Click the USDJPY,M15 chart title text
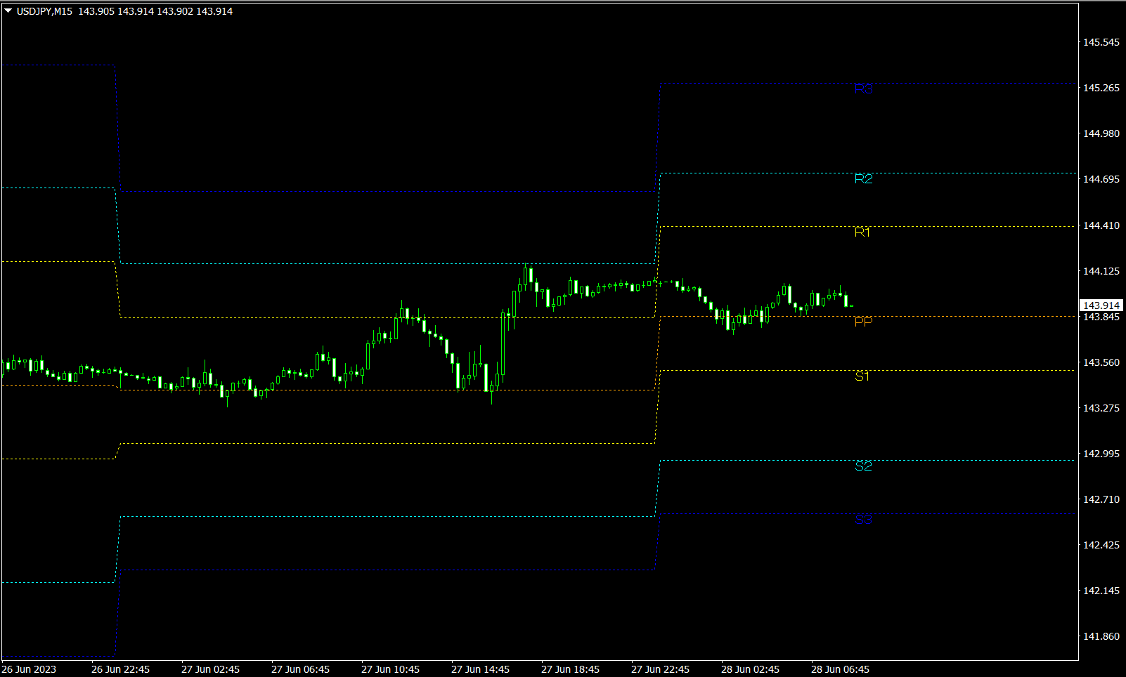The width and height of the screenshot is (1126, 677). 44,11
